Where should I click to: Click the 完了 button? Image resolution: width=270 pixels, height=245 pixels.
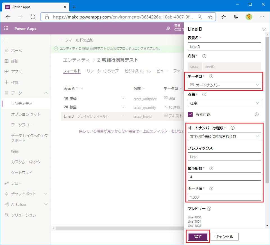pyautogui.click(x=198, y=237)
